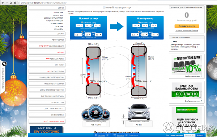Open the new size rim diameter R16 dropdown
The height and width of the screenshot is (137, 217).
pyautogui.click(x=154, y=26)
